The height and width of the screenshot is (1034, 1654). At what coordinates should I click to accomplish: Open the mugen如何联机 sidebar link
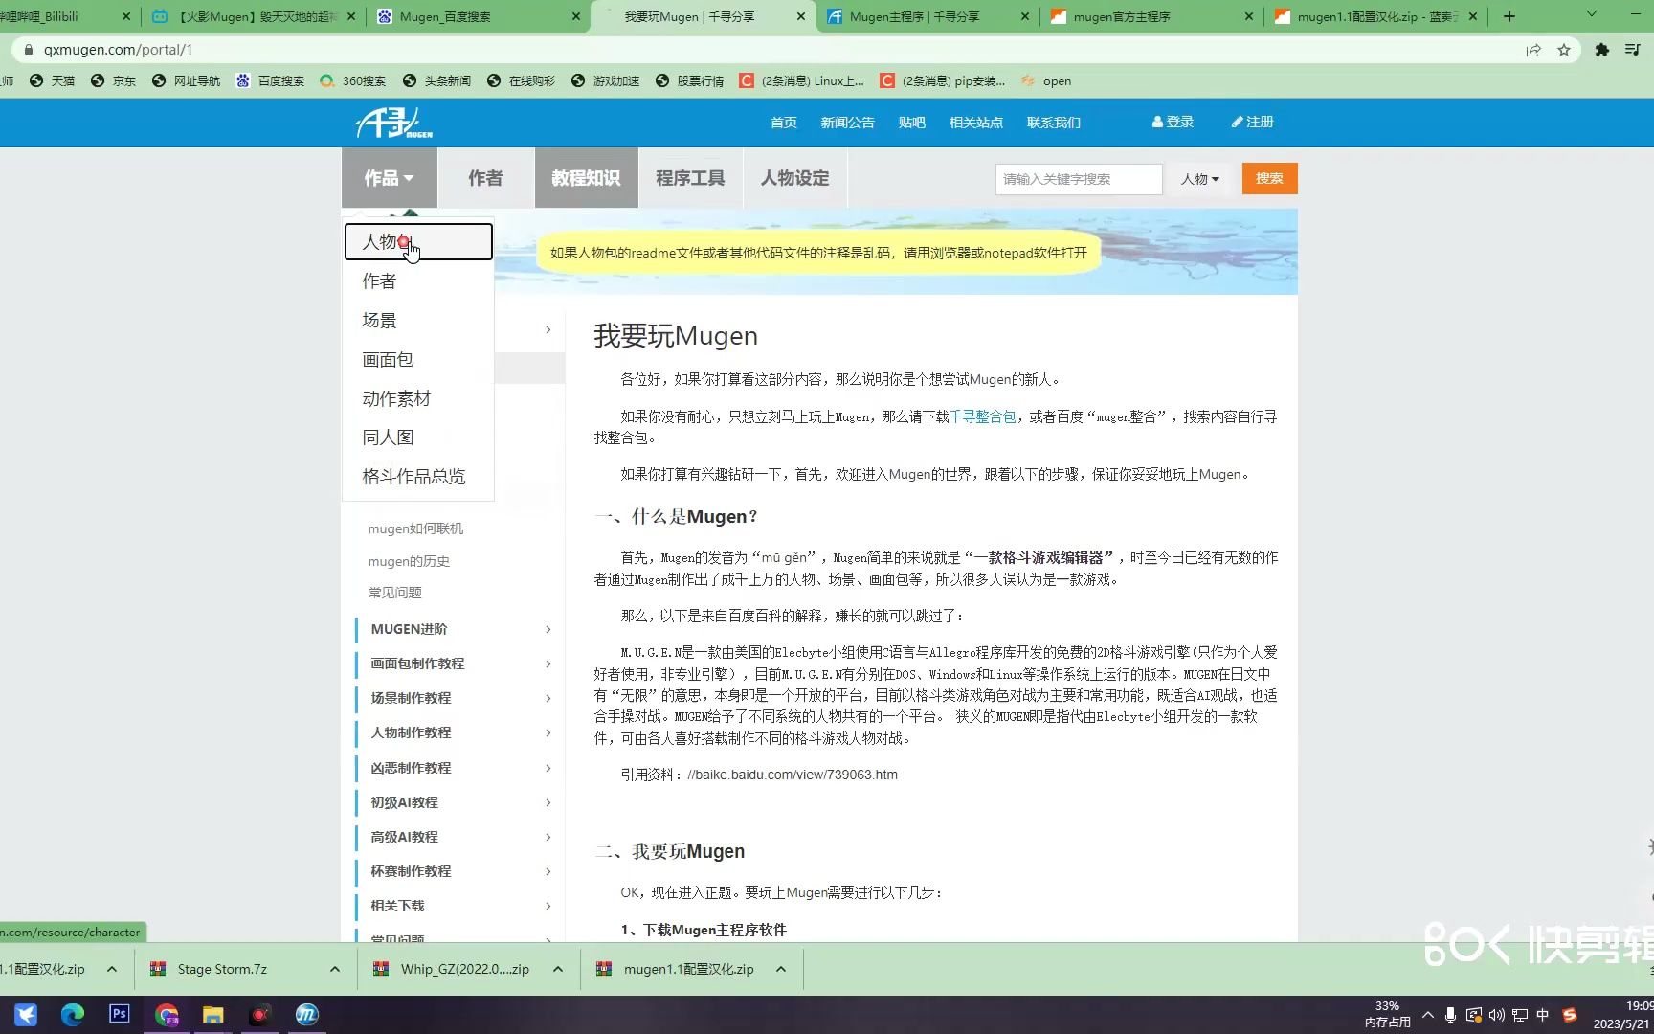[415, 528]
